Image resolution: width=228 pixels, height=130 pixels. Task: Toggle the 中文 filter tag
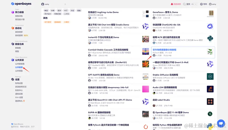click(66, 10)
